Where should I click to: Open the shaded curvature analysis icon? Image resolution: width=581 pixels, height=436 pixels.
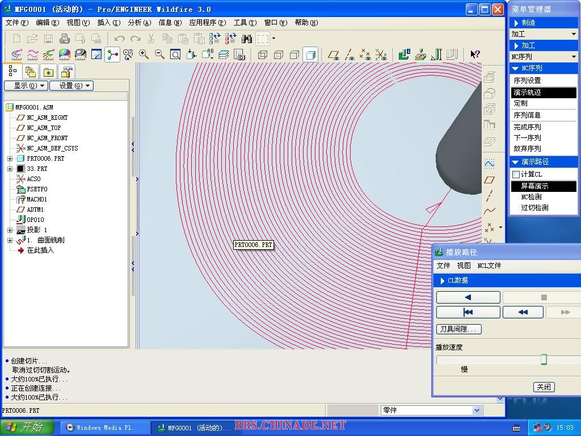[65, 54]
